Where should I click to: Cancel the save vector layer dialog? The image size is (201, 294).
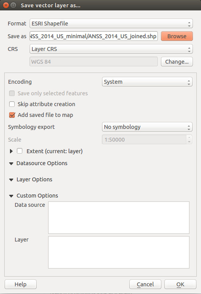145,284
